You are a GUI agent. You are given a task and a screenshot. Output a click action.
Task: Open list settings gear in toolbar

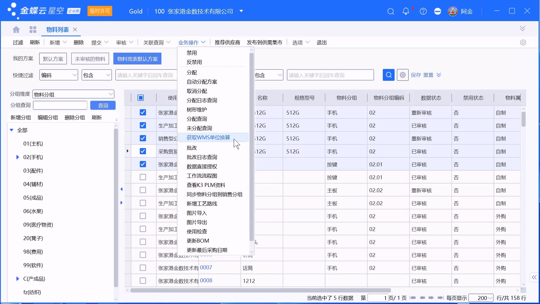point(523,43)
